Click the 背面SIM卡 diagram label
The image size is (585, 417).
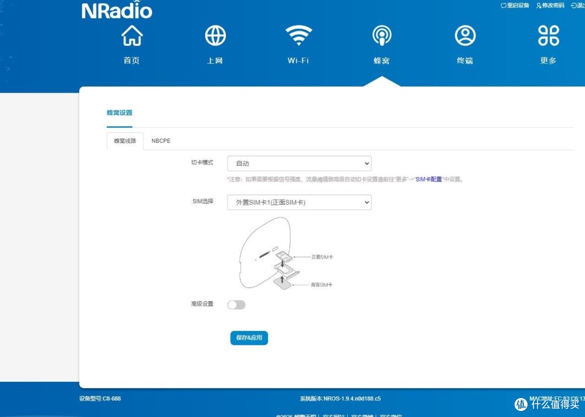(321, 285)
